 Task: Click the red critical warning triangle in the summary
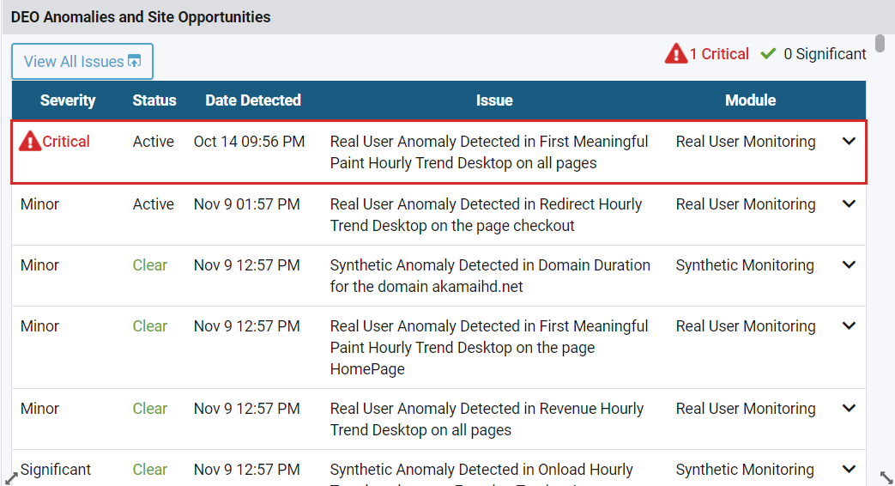[676, 54]
